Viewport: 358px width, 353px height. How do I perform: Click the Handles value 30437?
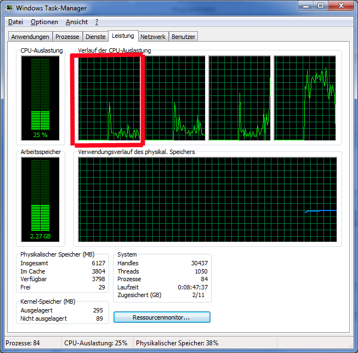click(200, 263)
